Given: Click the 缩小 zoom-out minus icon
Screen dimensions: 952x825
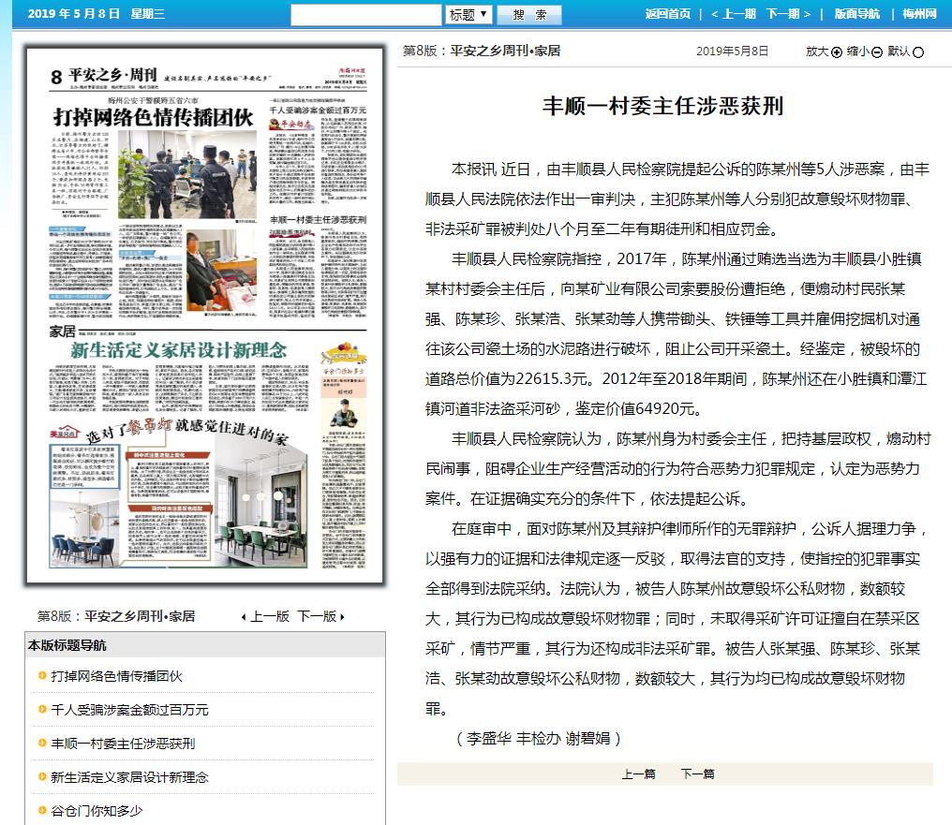Looking at the screenshot, I should pyautogui.click(x=877, y=52).
